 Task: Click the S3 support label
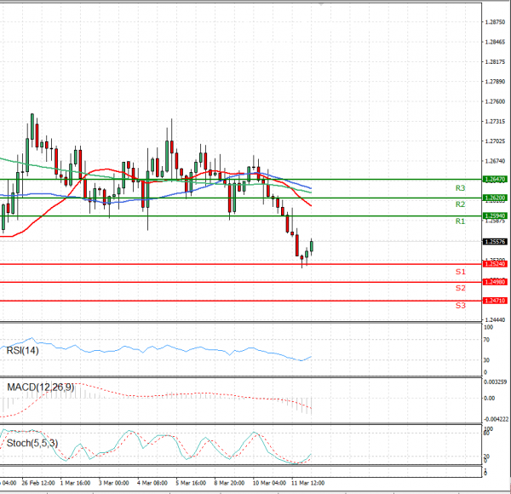point(460,305)
